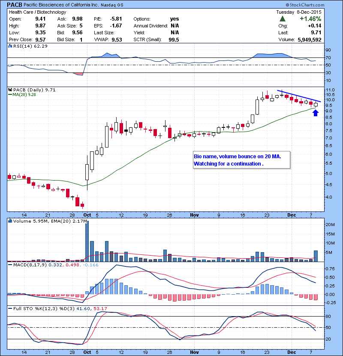Viewport: 343px width, 356px height.
Task: Click the Annual Dividend label
Action: (150, 26)
